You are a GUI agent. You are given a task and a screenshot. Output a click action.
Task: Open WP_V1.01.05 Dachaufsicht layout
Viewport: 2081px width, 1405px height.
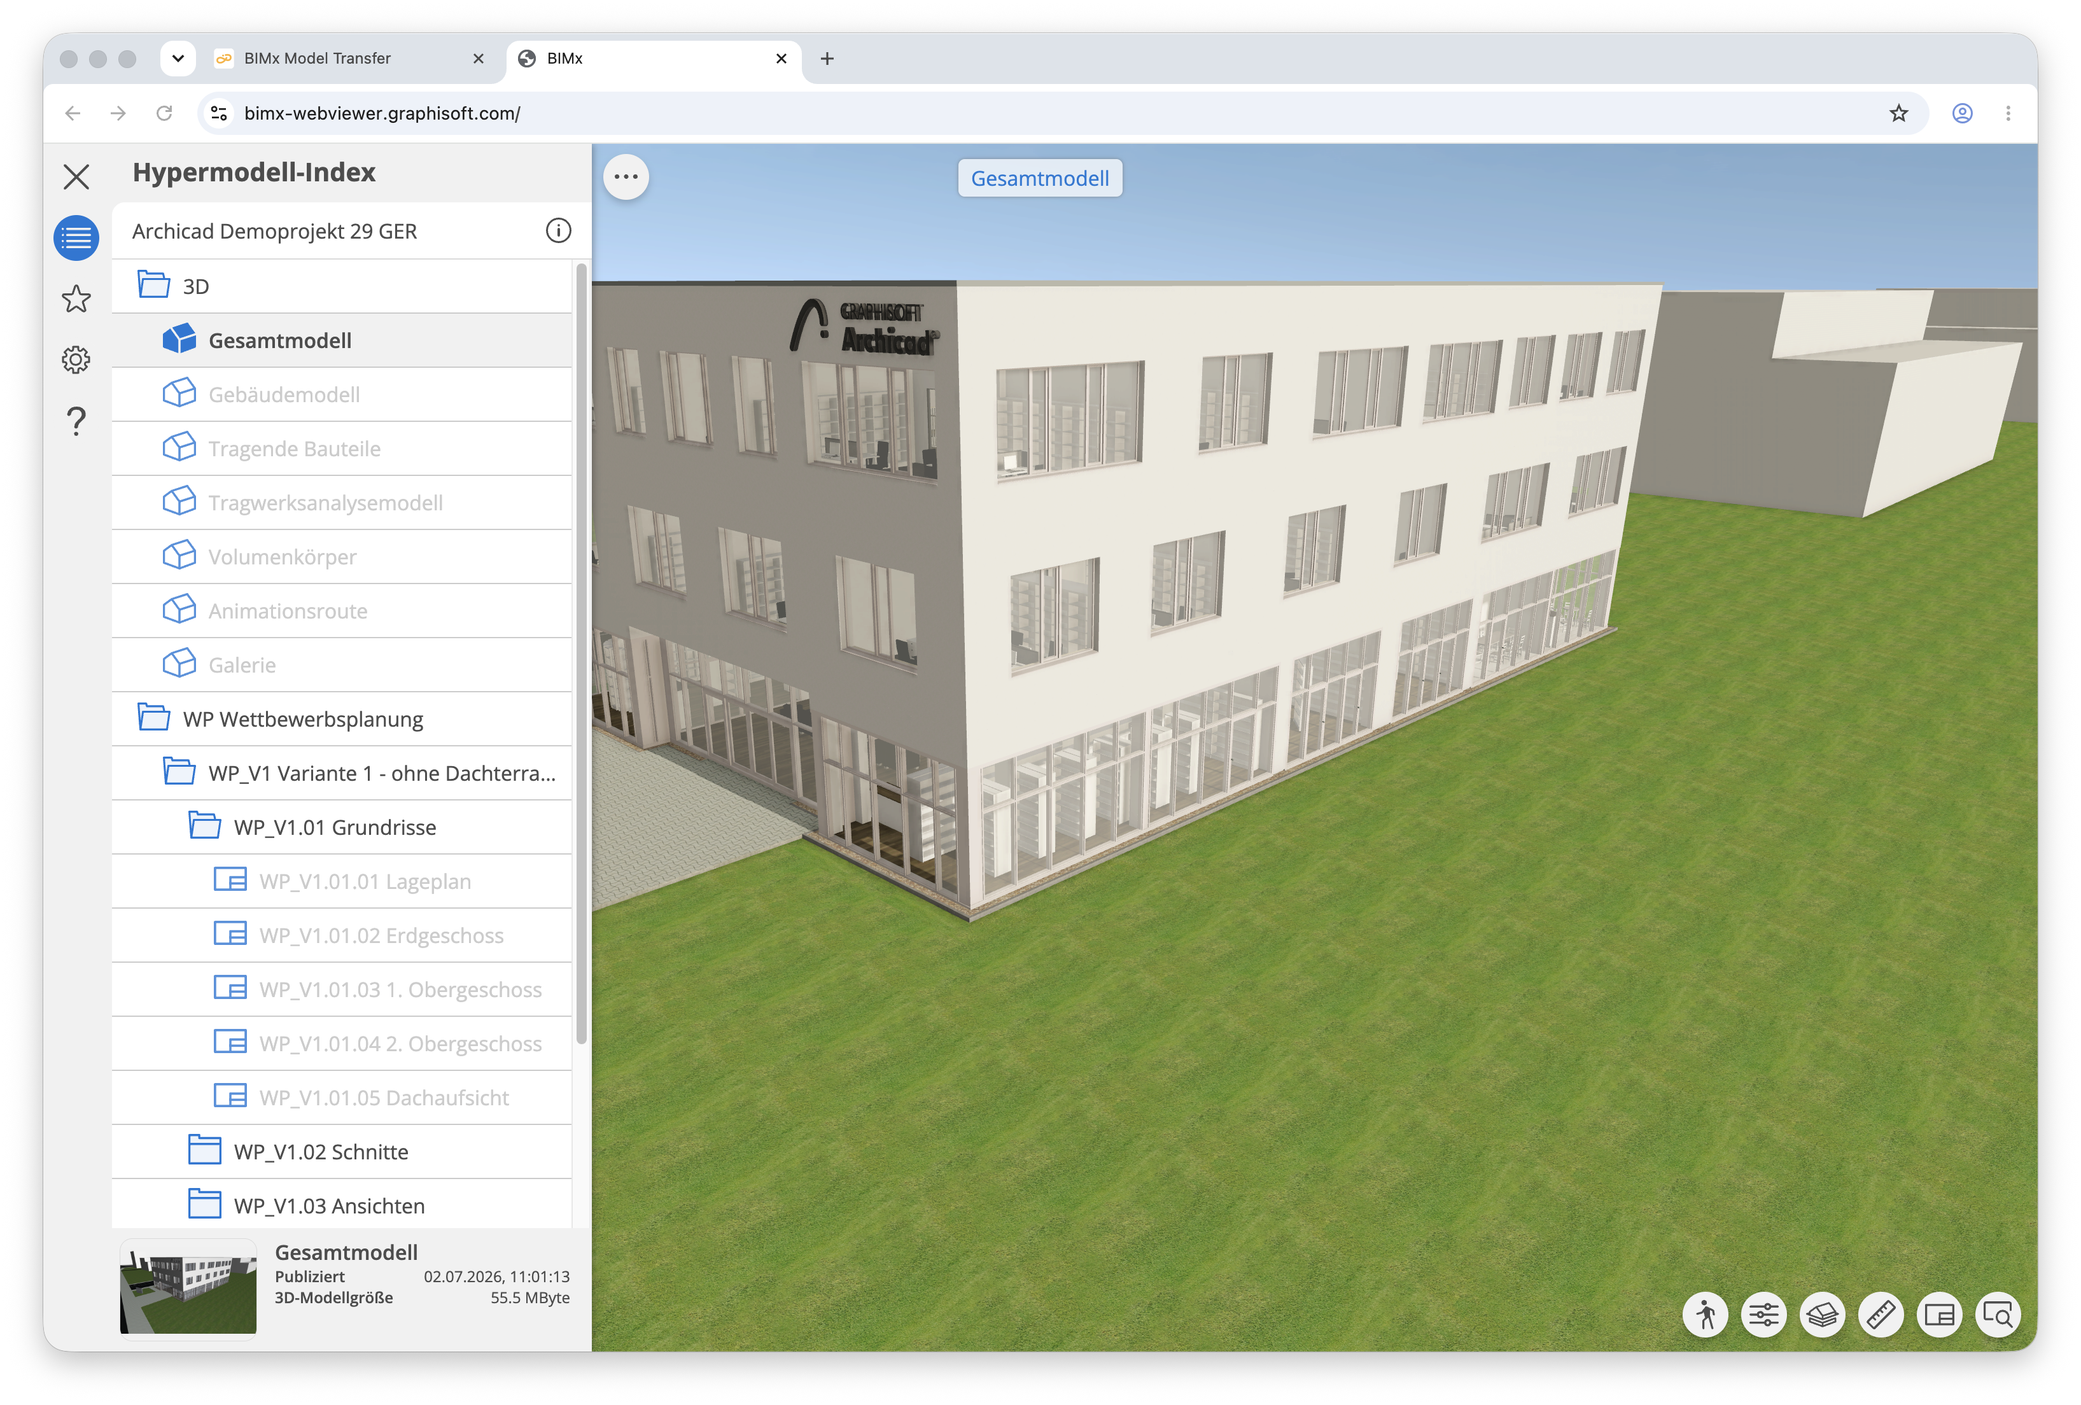click(341, 1098)
